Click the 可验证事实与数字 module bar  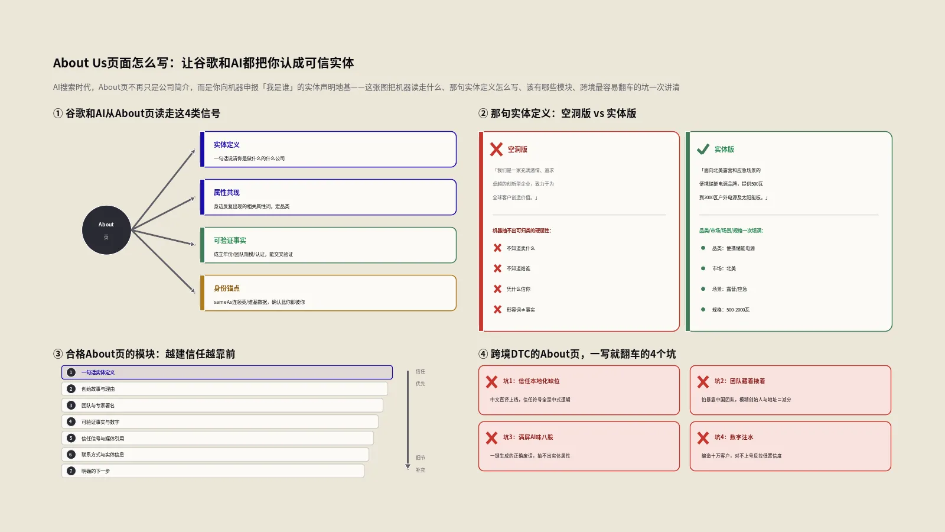(x=220, y=421)
